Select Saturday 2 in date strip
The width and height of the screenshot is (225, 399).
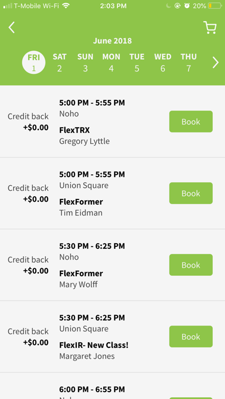[x=59, y=62]
